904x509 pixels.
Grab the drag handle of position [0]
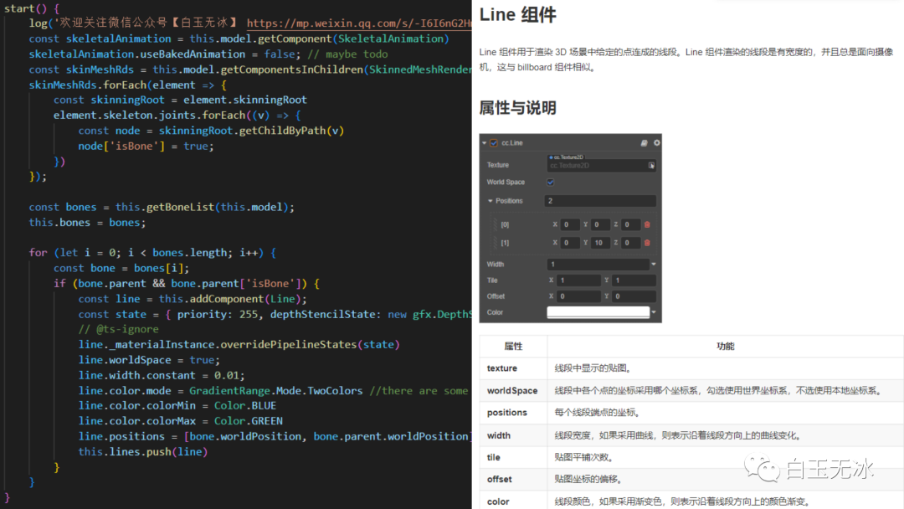[x=495, y=224]
